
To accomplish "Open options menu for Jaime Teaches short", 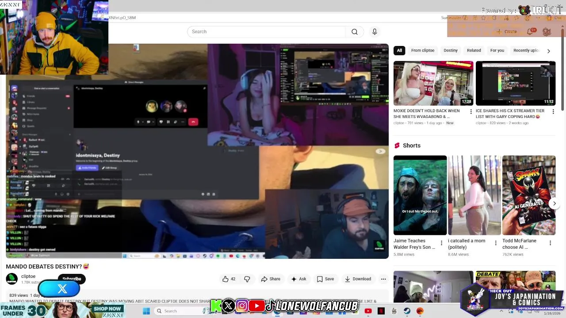I will click(441, 243).
